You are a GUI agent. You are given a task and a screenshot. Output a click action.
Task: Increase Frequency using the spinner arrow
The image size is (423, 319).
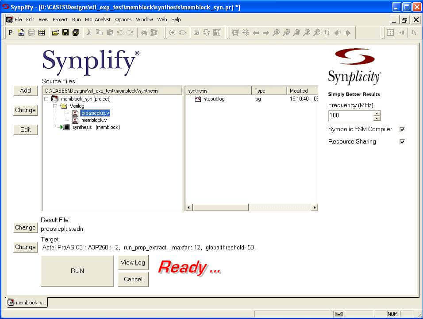(x=376, y=113)
